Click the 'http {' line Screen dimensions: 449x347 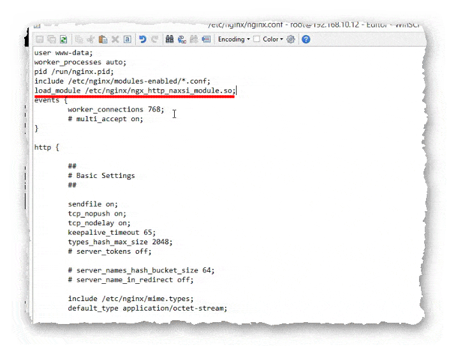(x=47, y=147)
